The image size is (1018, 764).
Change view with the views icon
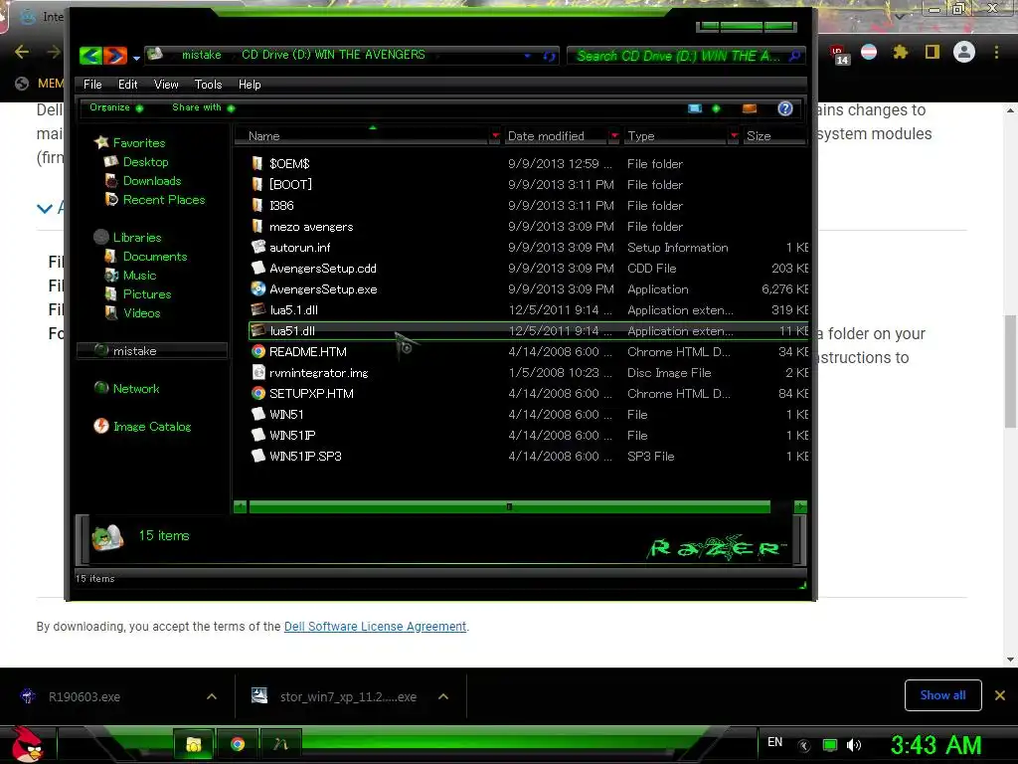tap(695, 108)
